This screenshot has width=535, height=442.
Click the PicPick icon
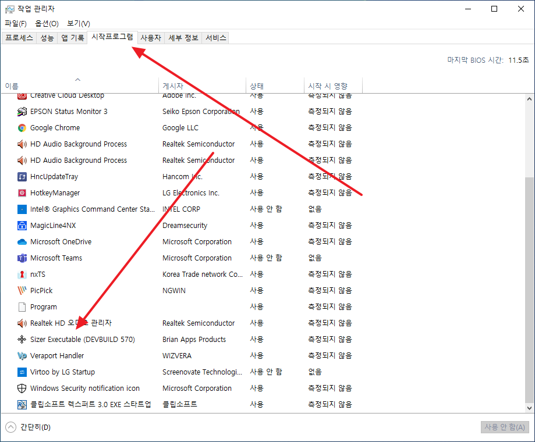pos(22,291)
